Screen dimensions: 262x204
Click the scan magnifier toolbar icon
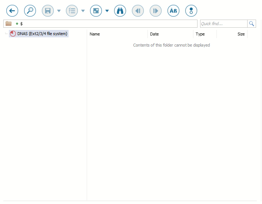pyautogui.click(x=30, y=11)
